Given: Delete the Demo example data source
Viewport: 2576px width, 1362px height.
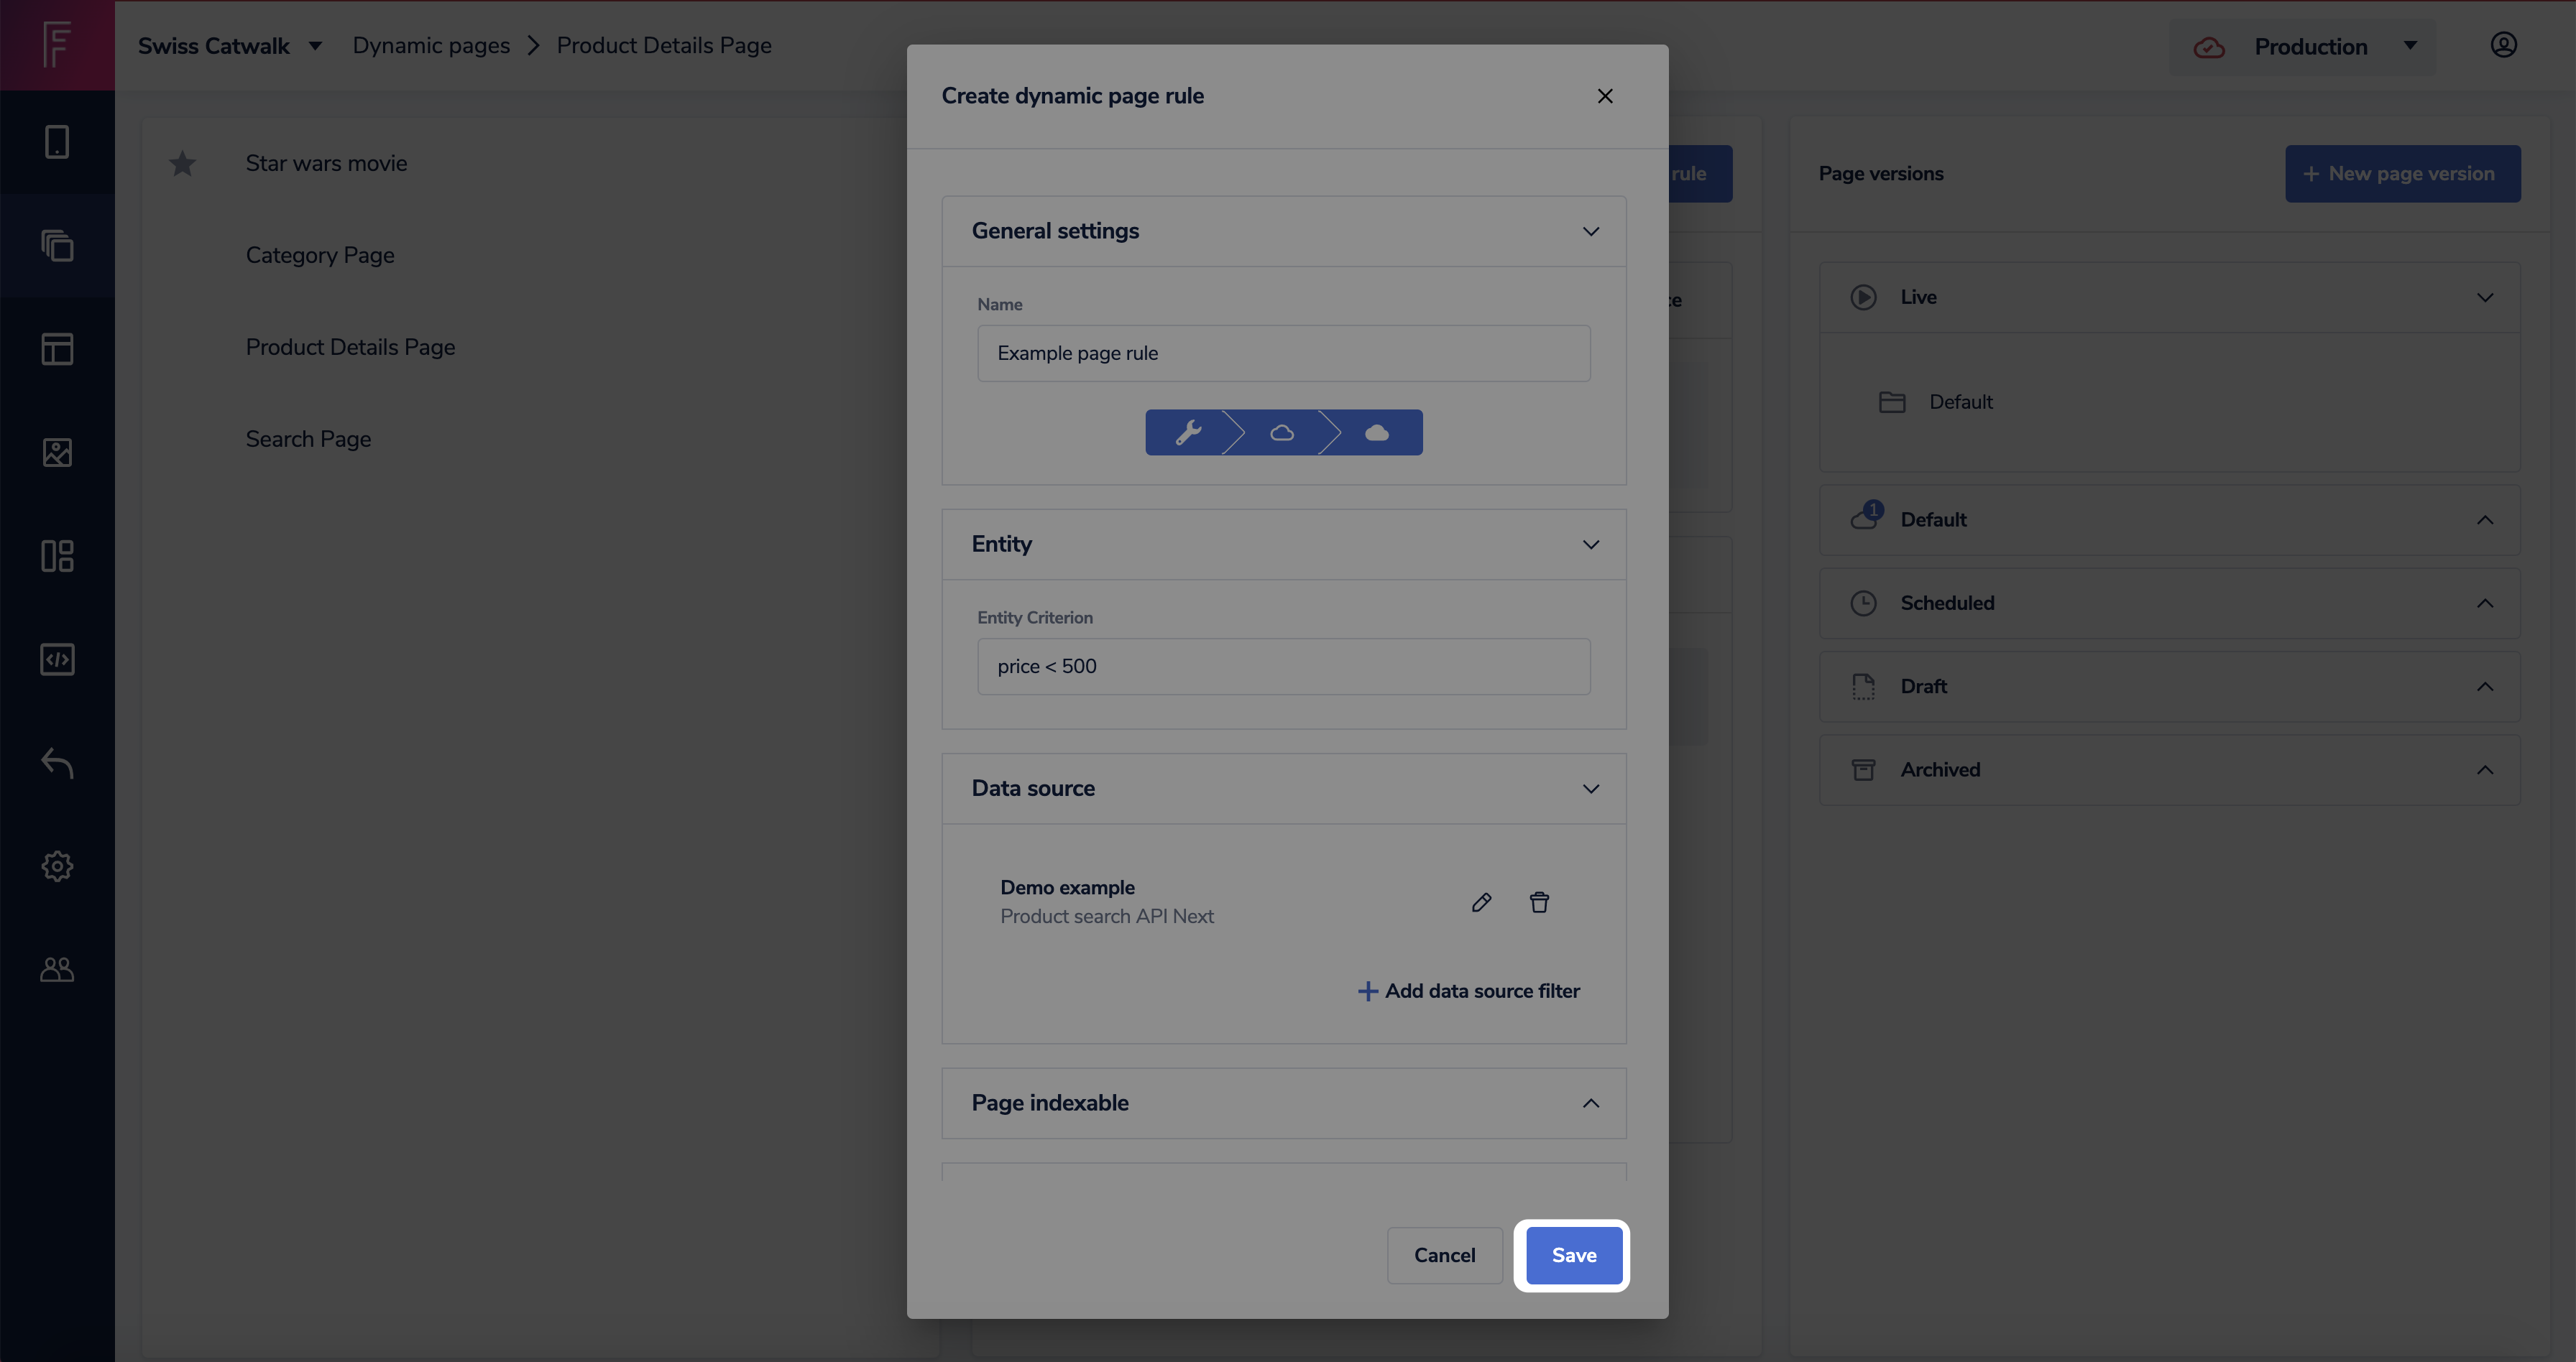Looking at the screenshot, I should coord(1539,902).
